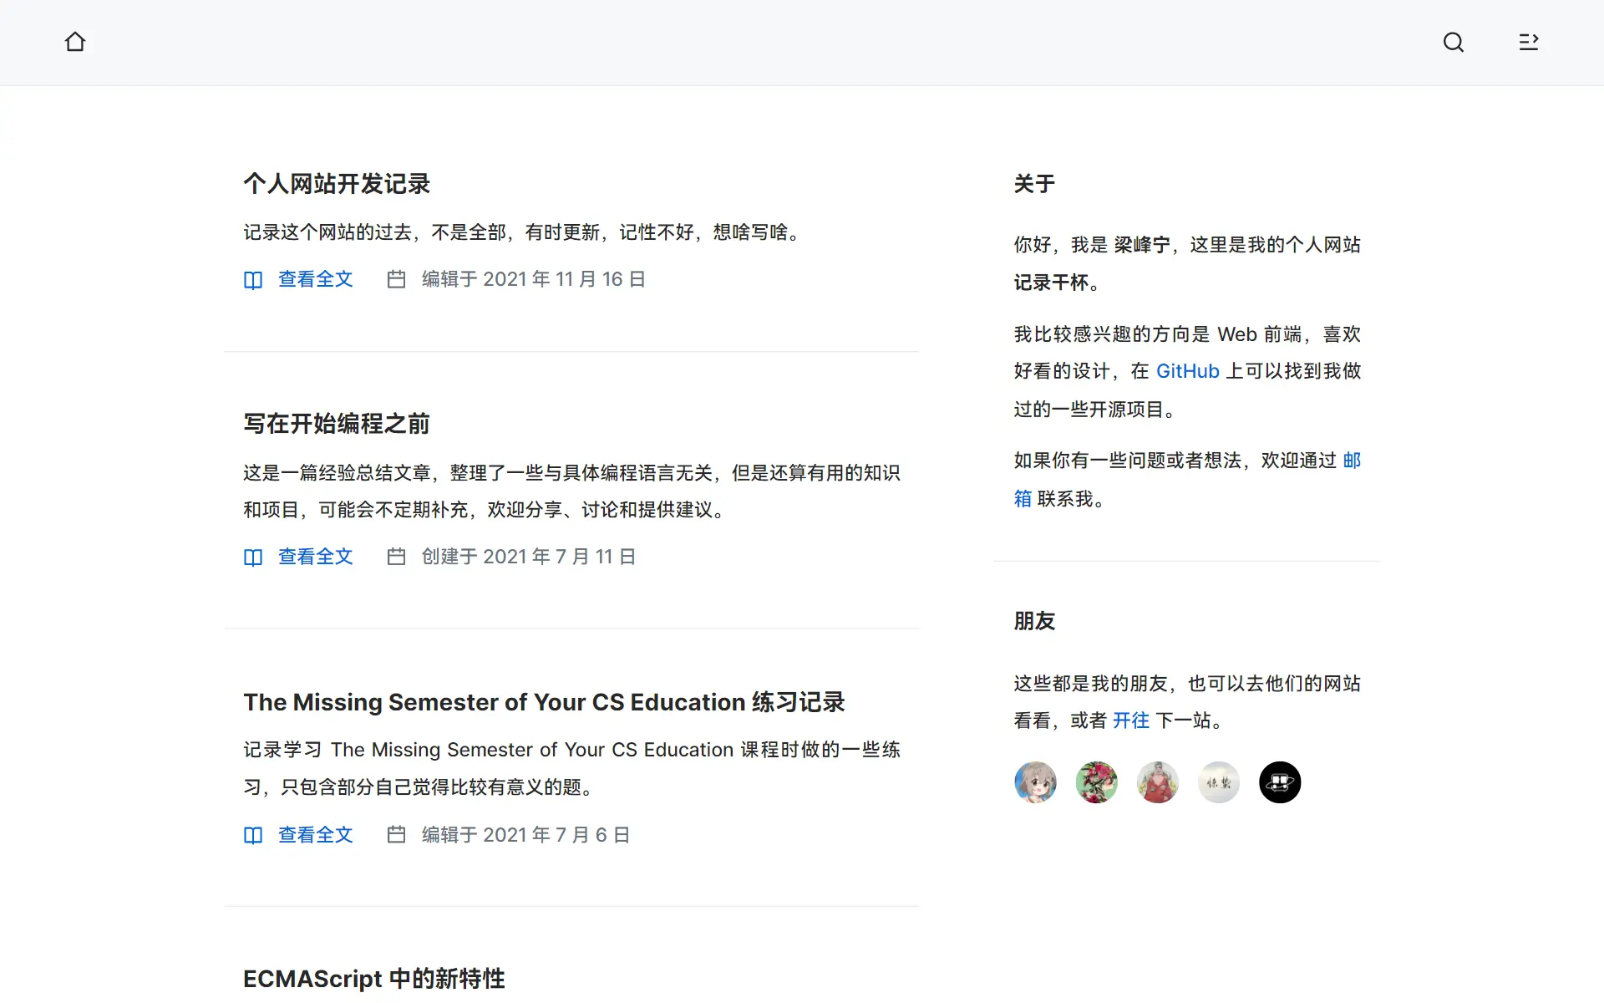1604x1003 pixels.
Task: Click the 开往 link in the friends section
Action: click(1132, 720)
